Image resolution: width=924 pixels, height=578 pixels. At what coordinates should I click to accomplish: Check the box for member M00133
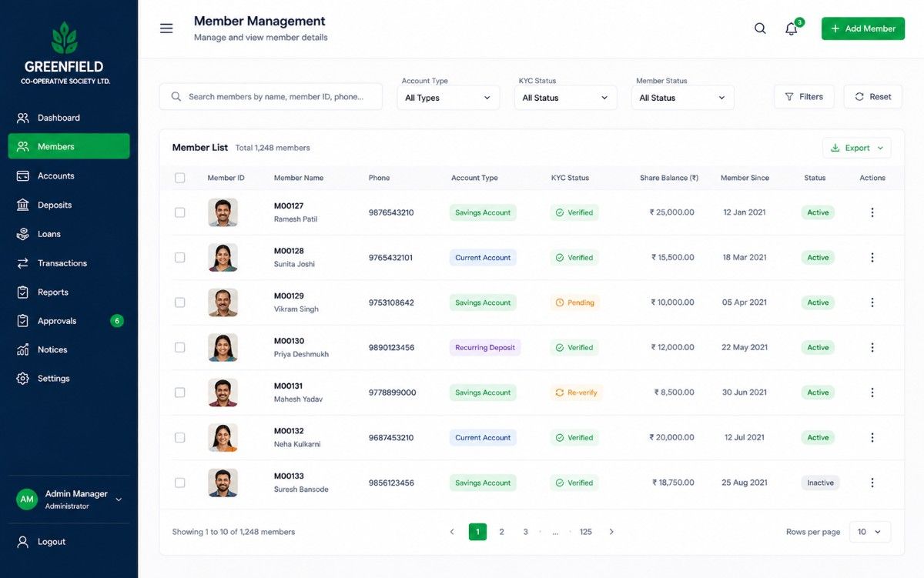[179, 483]
